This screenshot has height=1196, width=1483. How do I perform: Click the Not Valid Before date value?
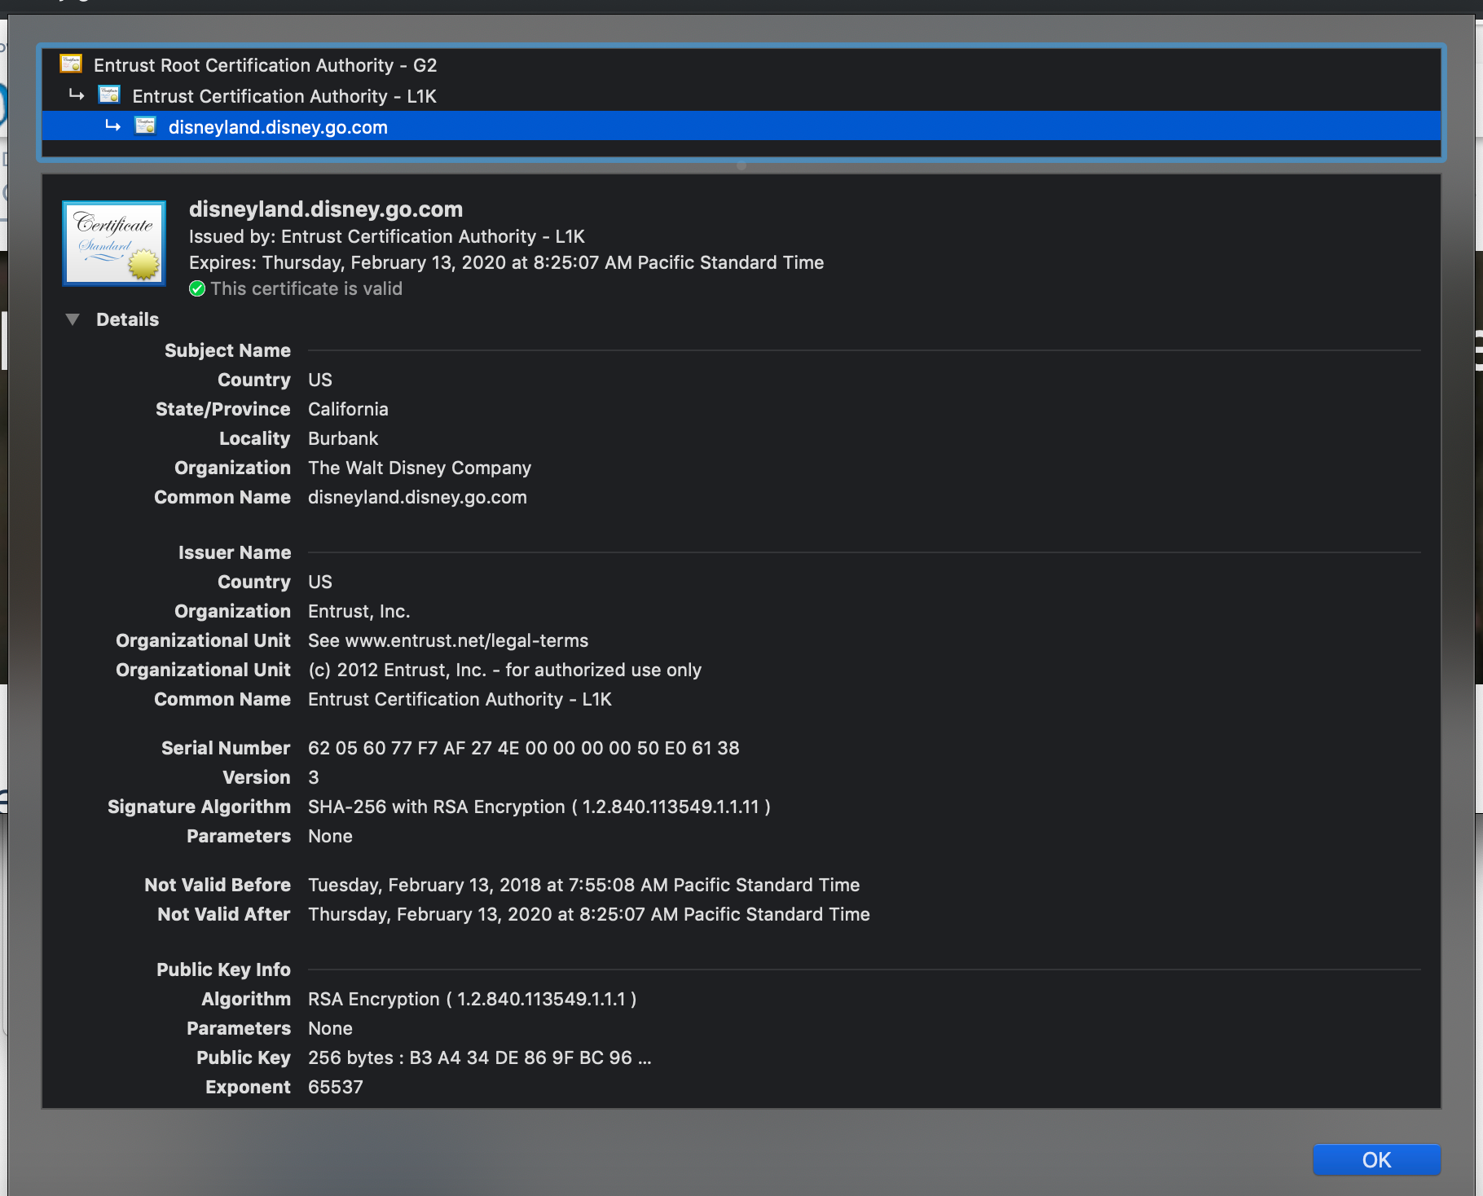583,885
